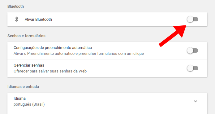Click the Senhas e formulários heading
The height and width of the screenshot is (114, 215).
26,36
